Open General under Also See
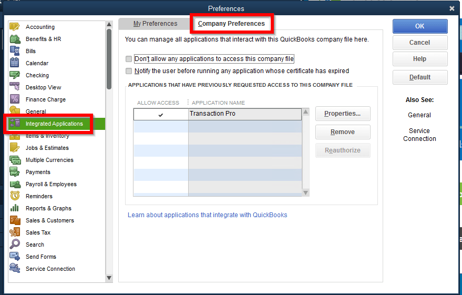 click(419, 115)
